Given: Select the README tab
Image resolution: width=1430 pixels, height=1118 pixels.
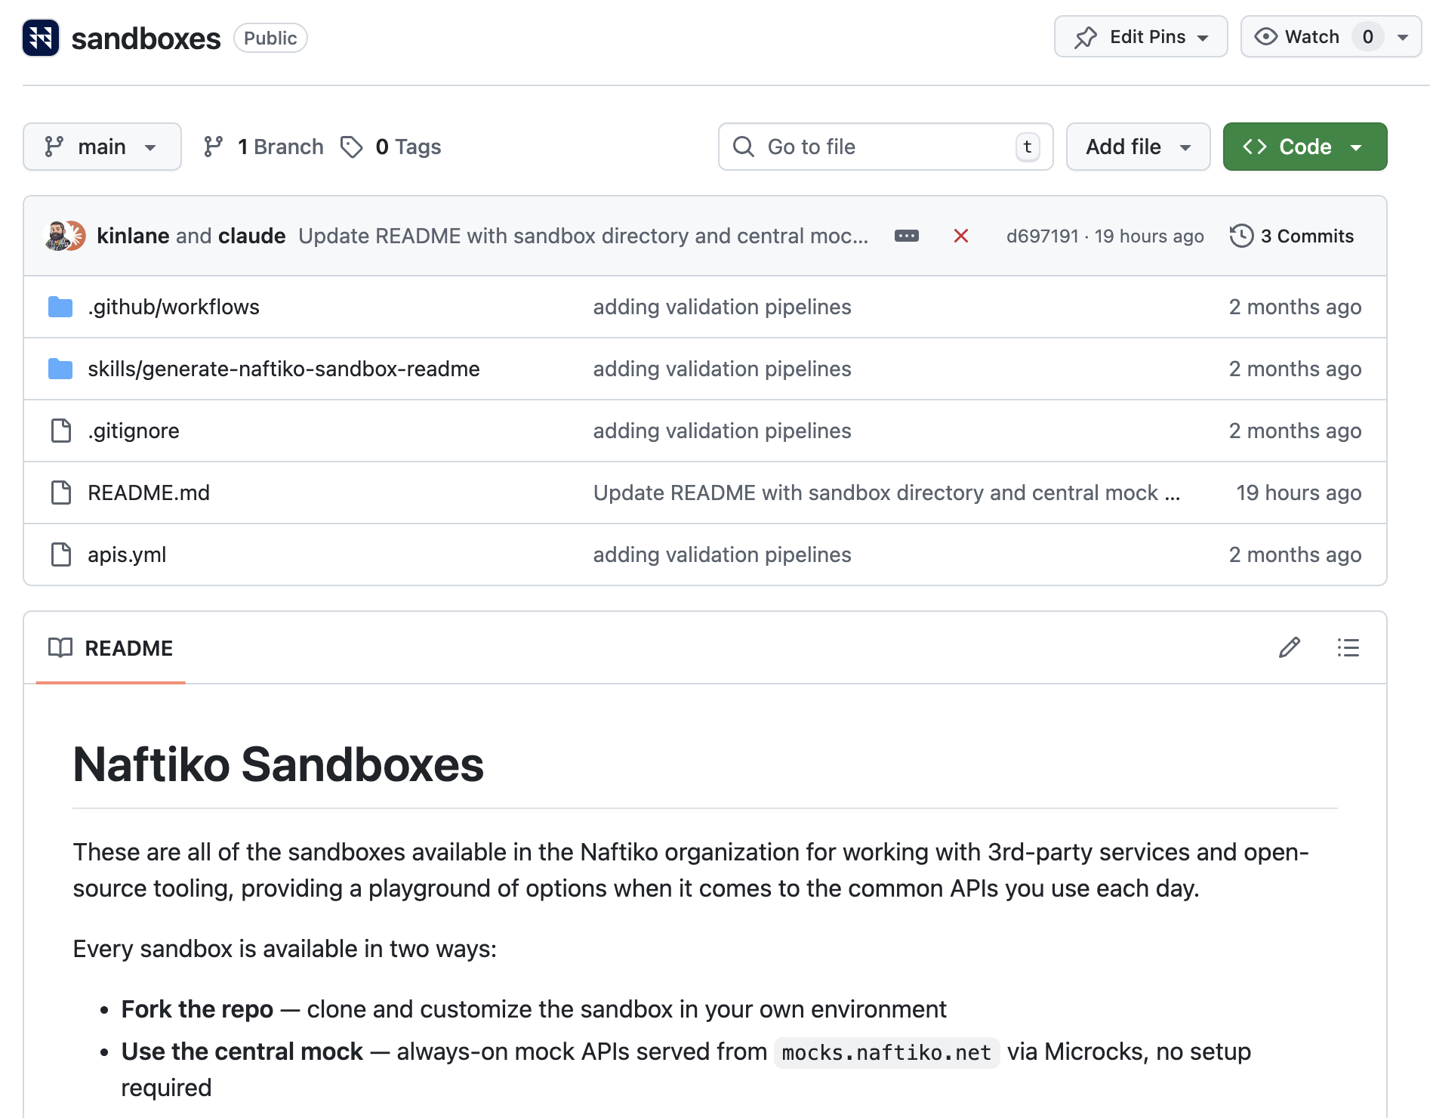Looking at the screenshot, I should click(x=111, y=648).
